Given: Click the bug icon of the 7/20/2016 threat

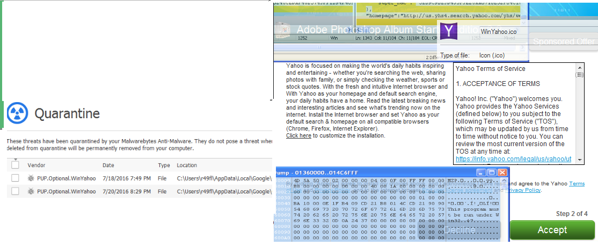Looking at the screenshot, I should 31,191.
